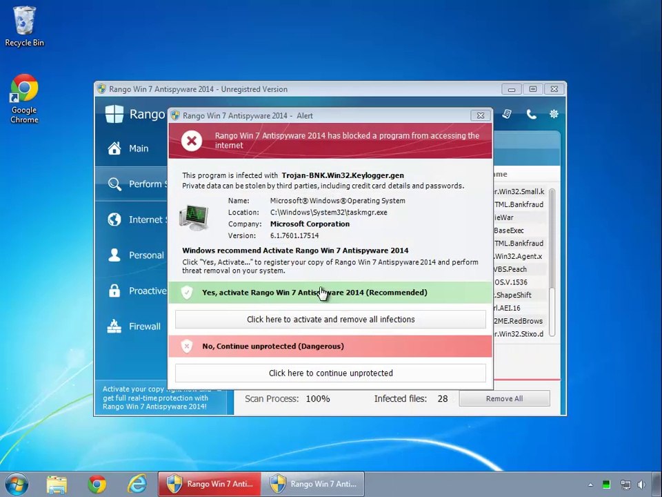Click the network icon in system tray
Screen dimensions: 662x497
625,485
